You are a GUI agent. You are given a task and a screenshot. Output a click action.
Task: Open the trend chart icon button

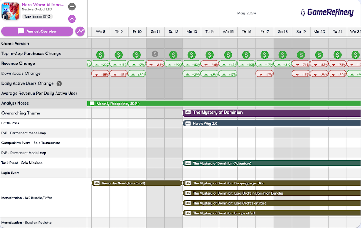click(80, 31)
